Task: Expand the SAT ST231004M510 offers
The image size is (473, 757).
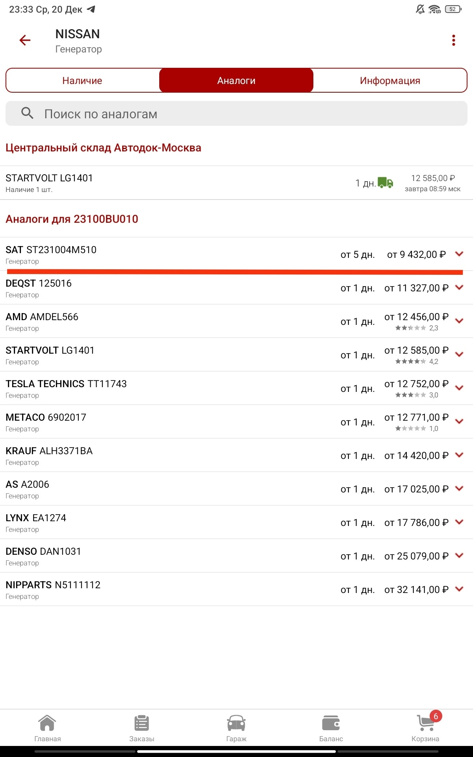Action: (x=459, y=254)
